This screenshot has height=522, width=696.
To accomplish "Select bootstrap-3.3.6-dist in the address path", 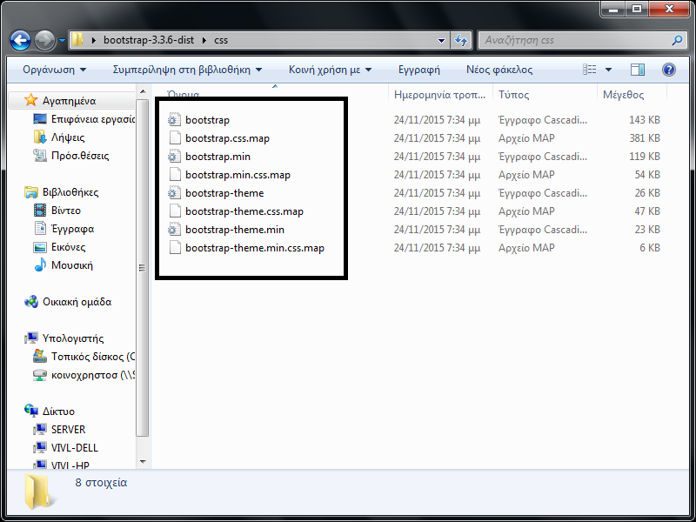I will pyautogui.click(x=149, y=40).
